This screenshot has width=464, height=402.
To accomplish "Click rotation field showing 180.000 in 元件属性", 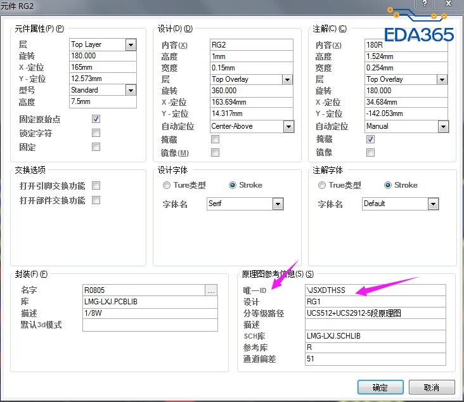I will coord(103,56).
